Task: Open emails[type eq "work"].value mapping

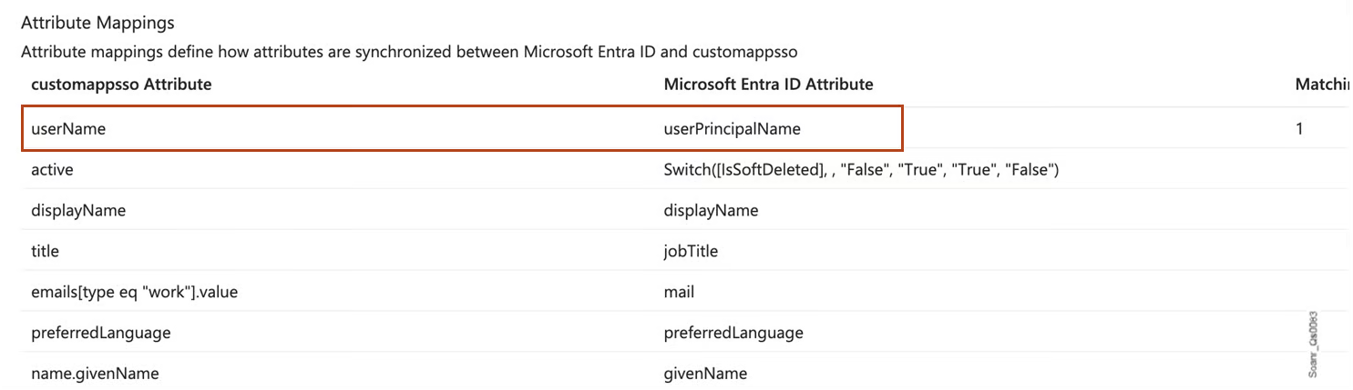Action: (135, 292)
